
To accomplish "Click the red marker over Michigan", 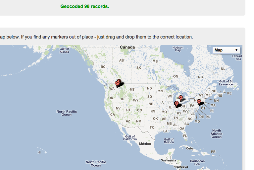I will [x=180, y=98].
